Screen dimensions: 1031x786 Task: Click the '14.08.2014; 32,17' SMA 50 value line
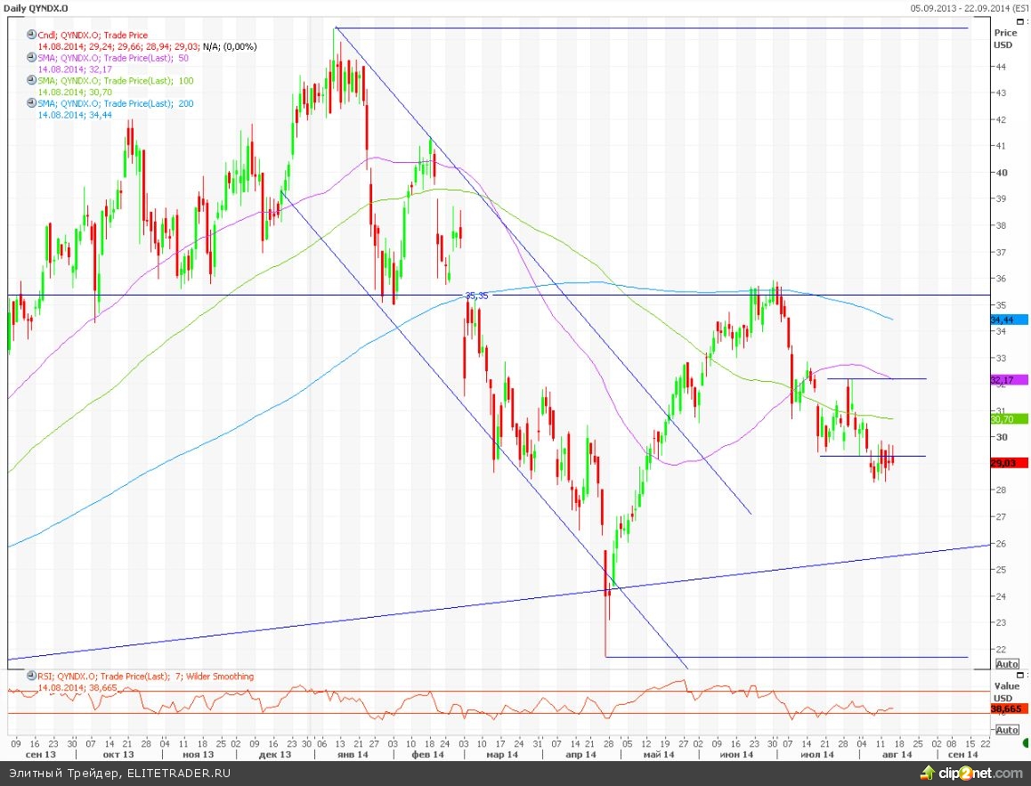click(75, 69)
